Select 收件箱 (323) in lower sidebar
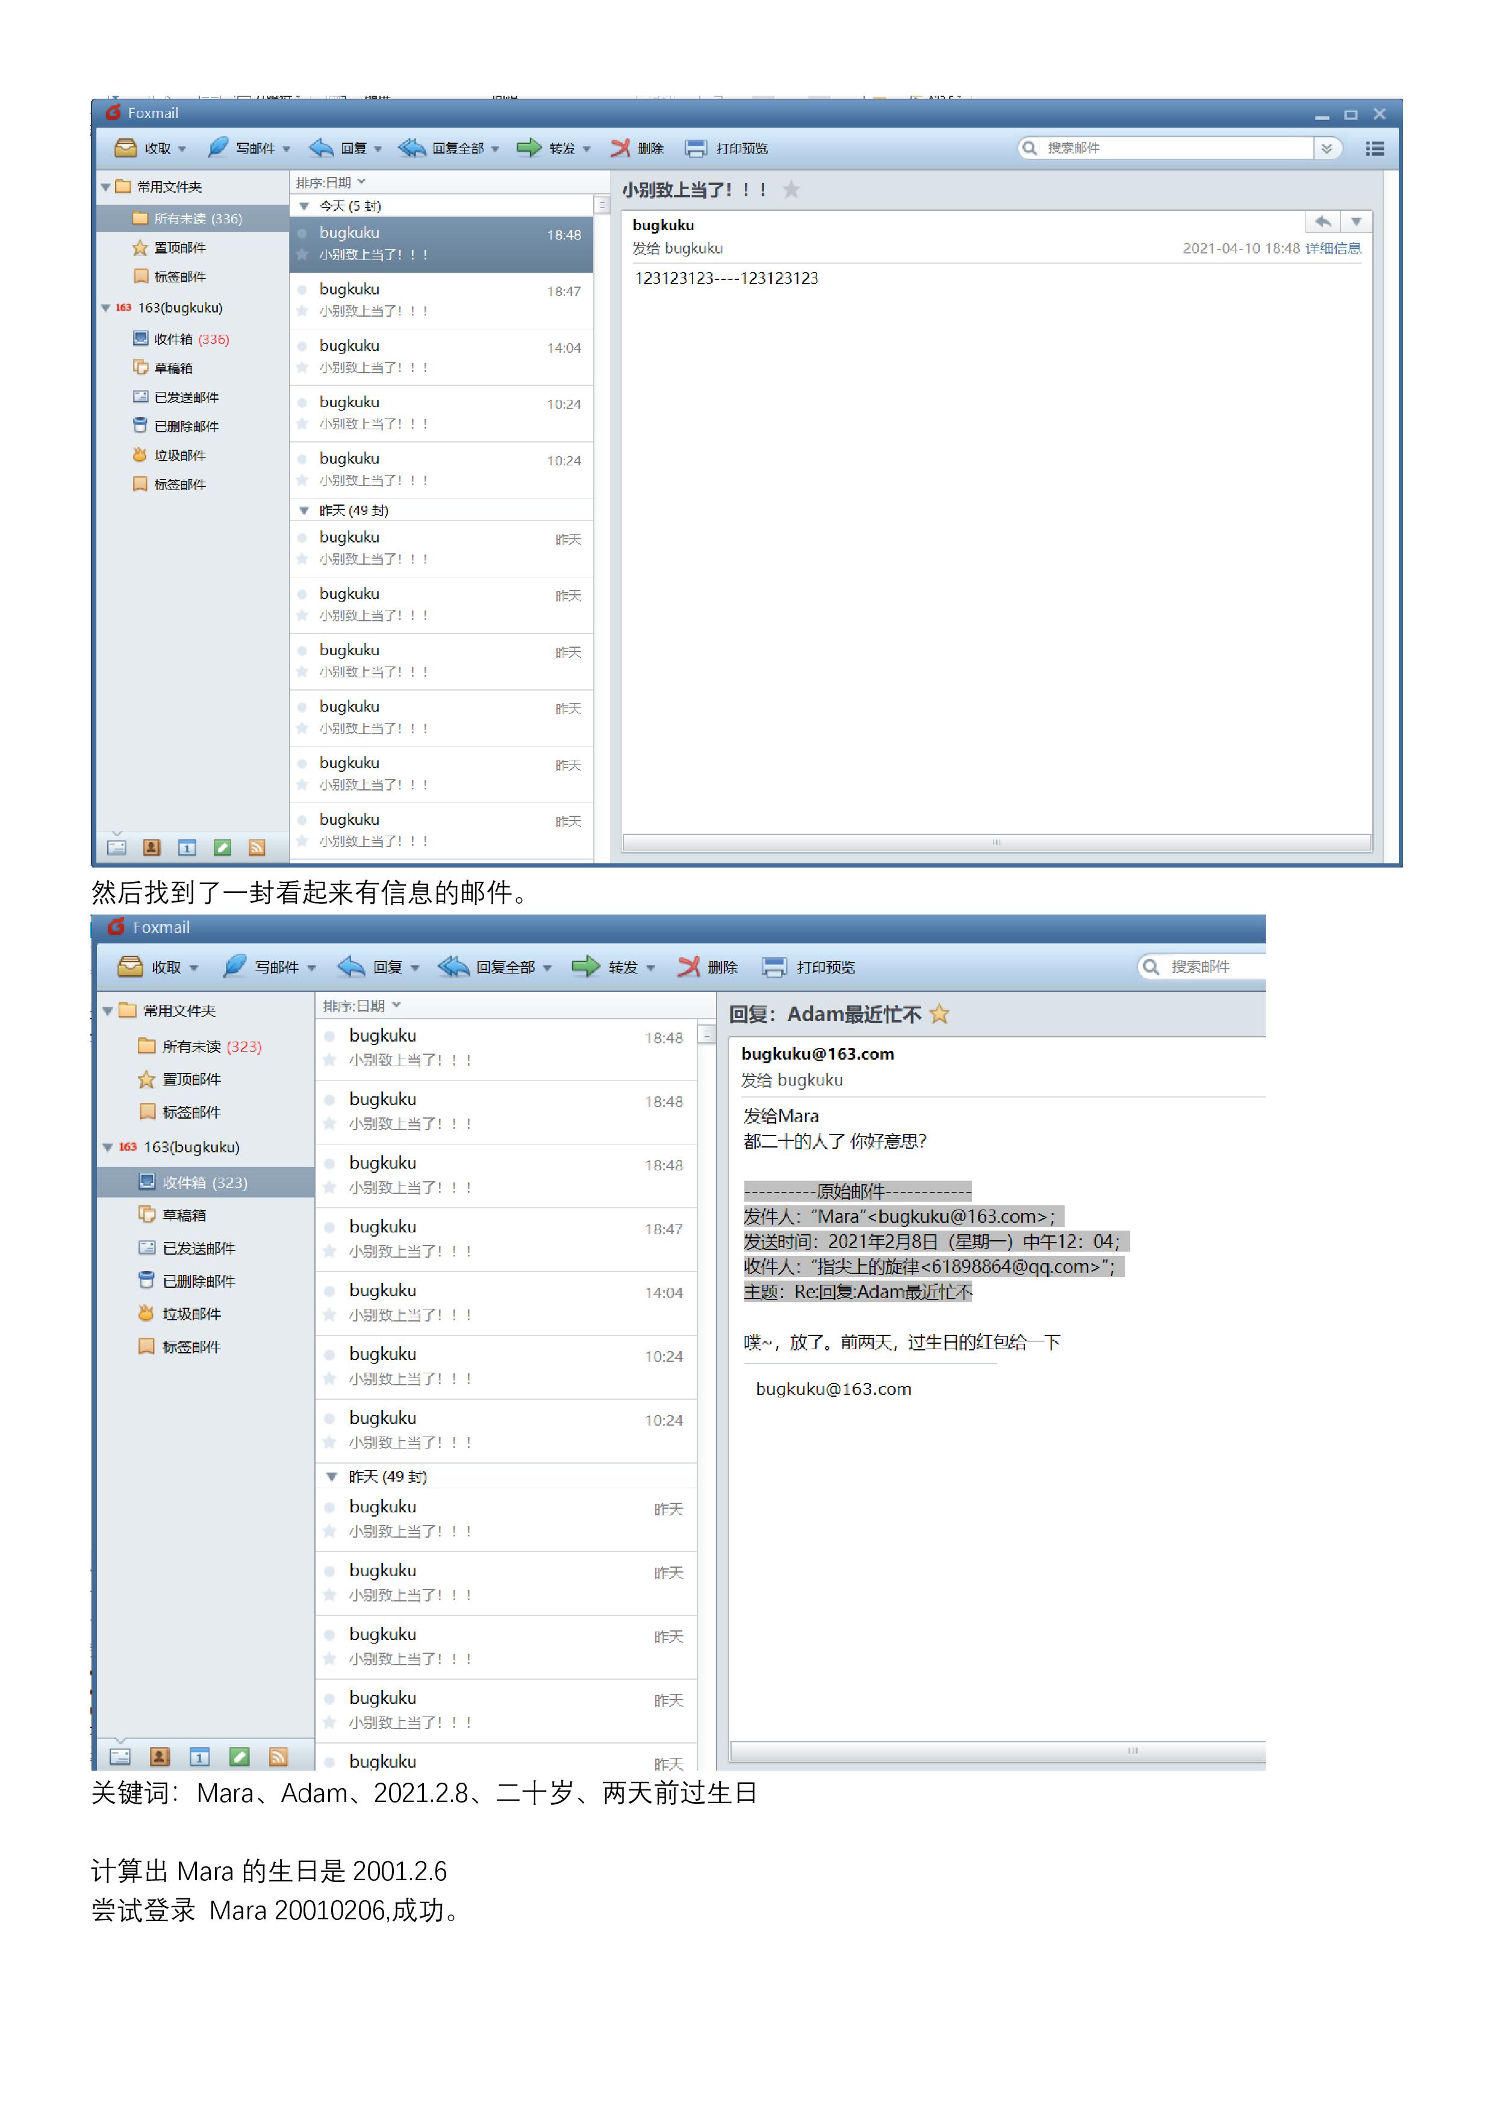The image size is (1494, 2112). point(205,1182)
